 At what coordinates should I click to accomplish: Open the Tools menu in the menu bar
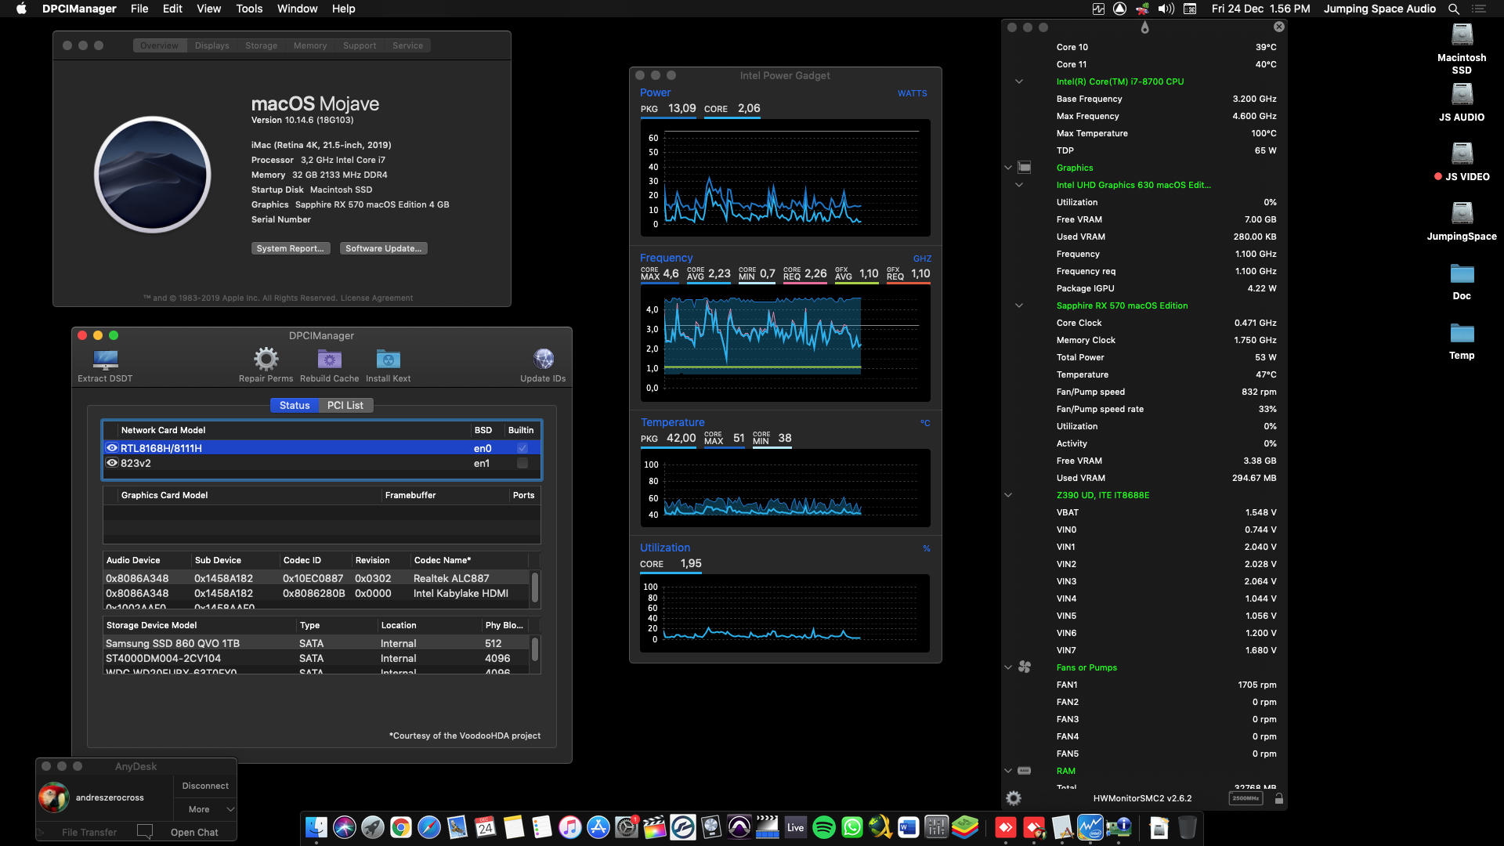pos(248,9)
